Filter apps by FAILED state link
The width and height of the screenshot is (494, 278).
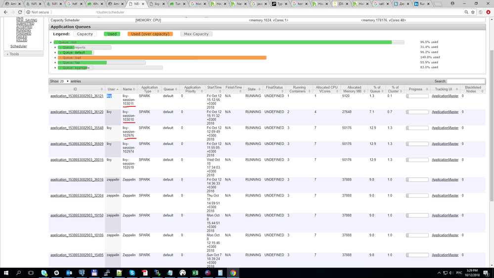[22, 37]
